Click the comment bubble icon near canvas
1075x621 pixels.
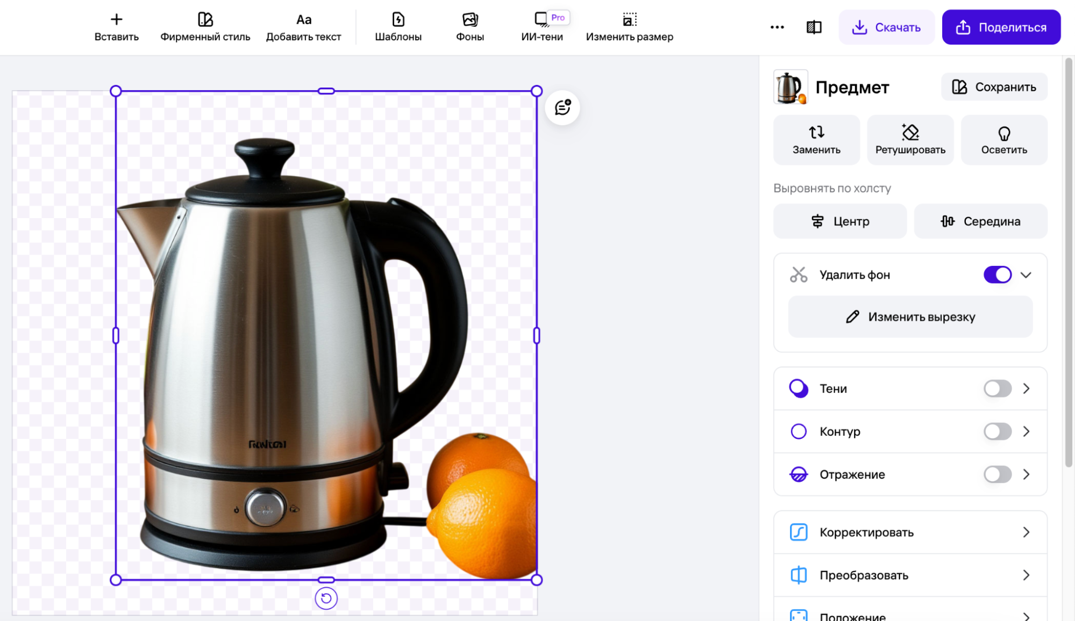click(562, 107)
